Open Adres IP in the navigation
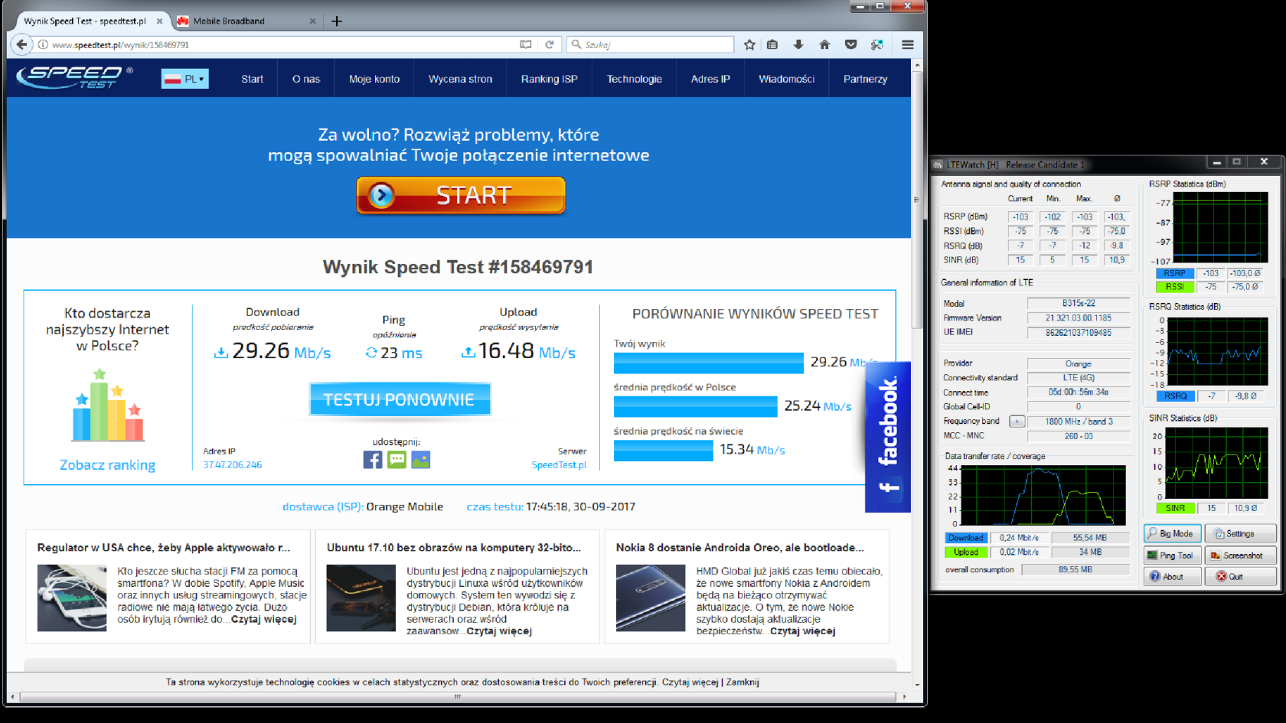This screenshot has width=1286, height=723. pyautogui.click(x=710, y=79)
